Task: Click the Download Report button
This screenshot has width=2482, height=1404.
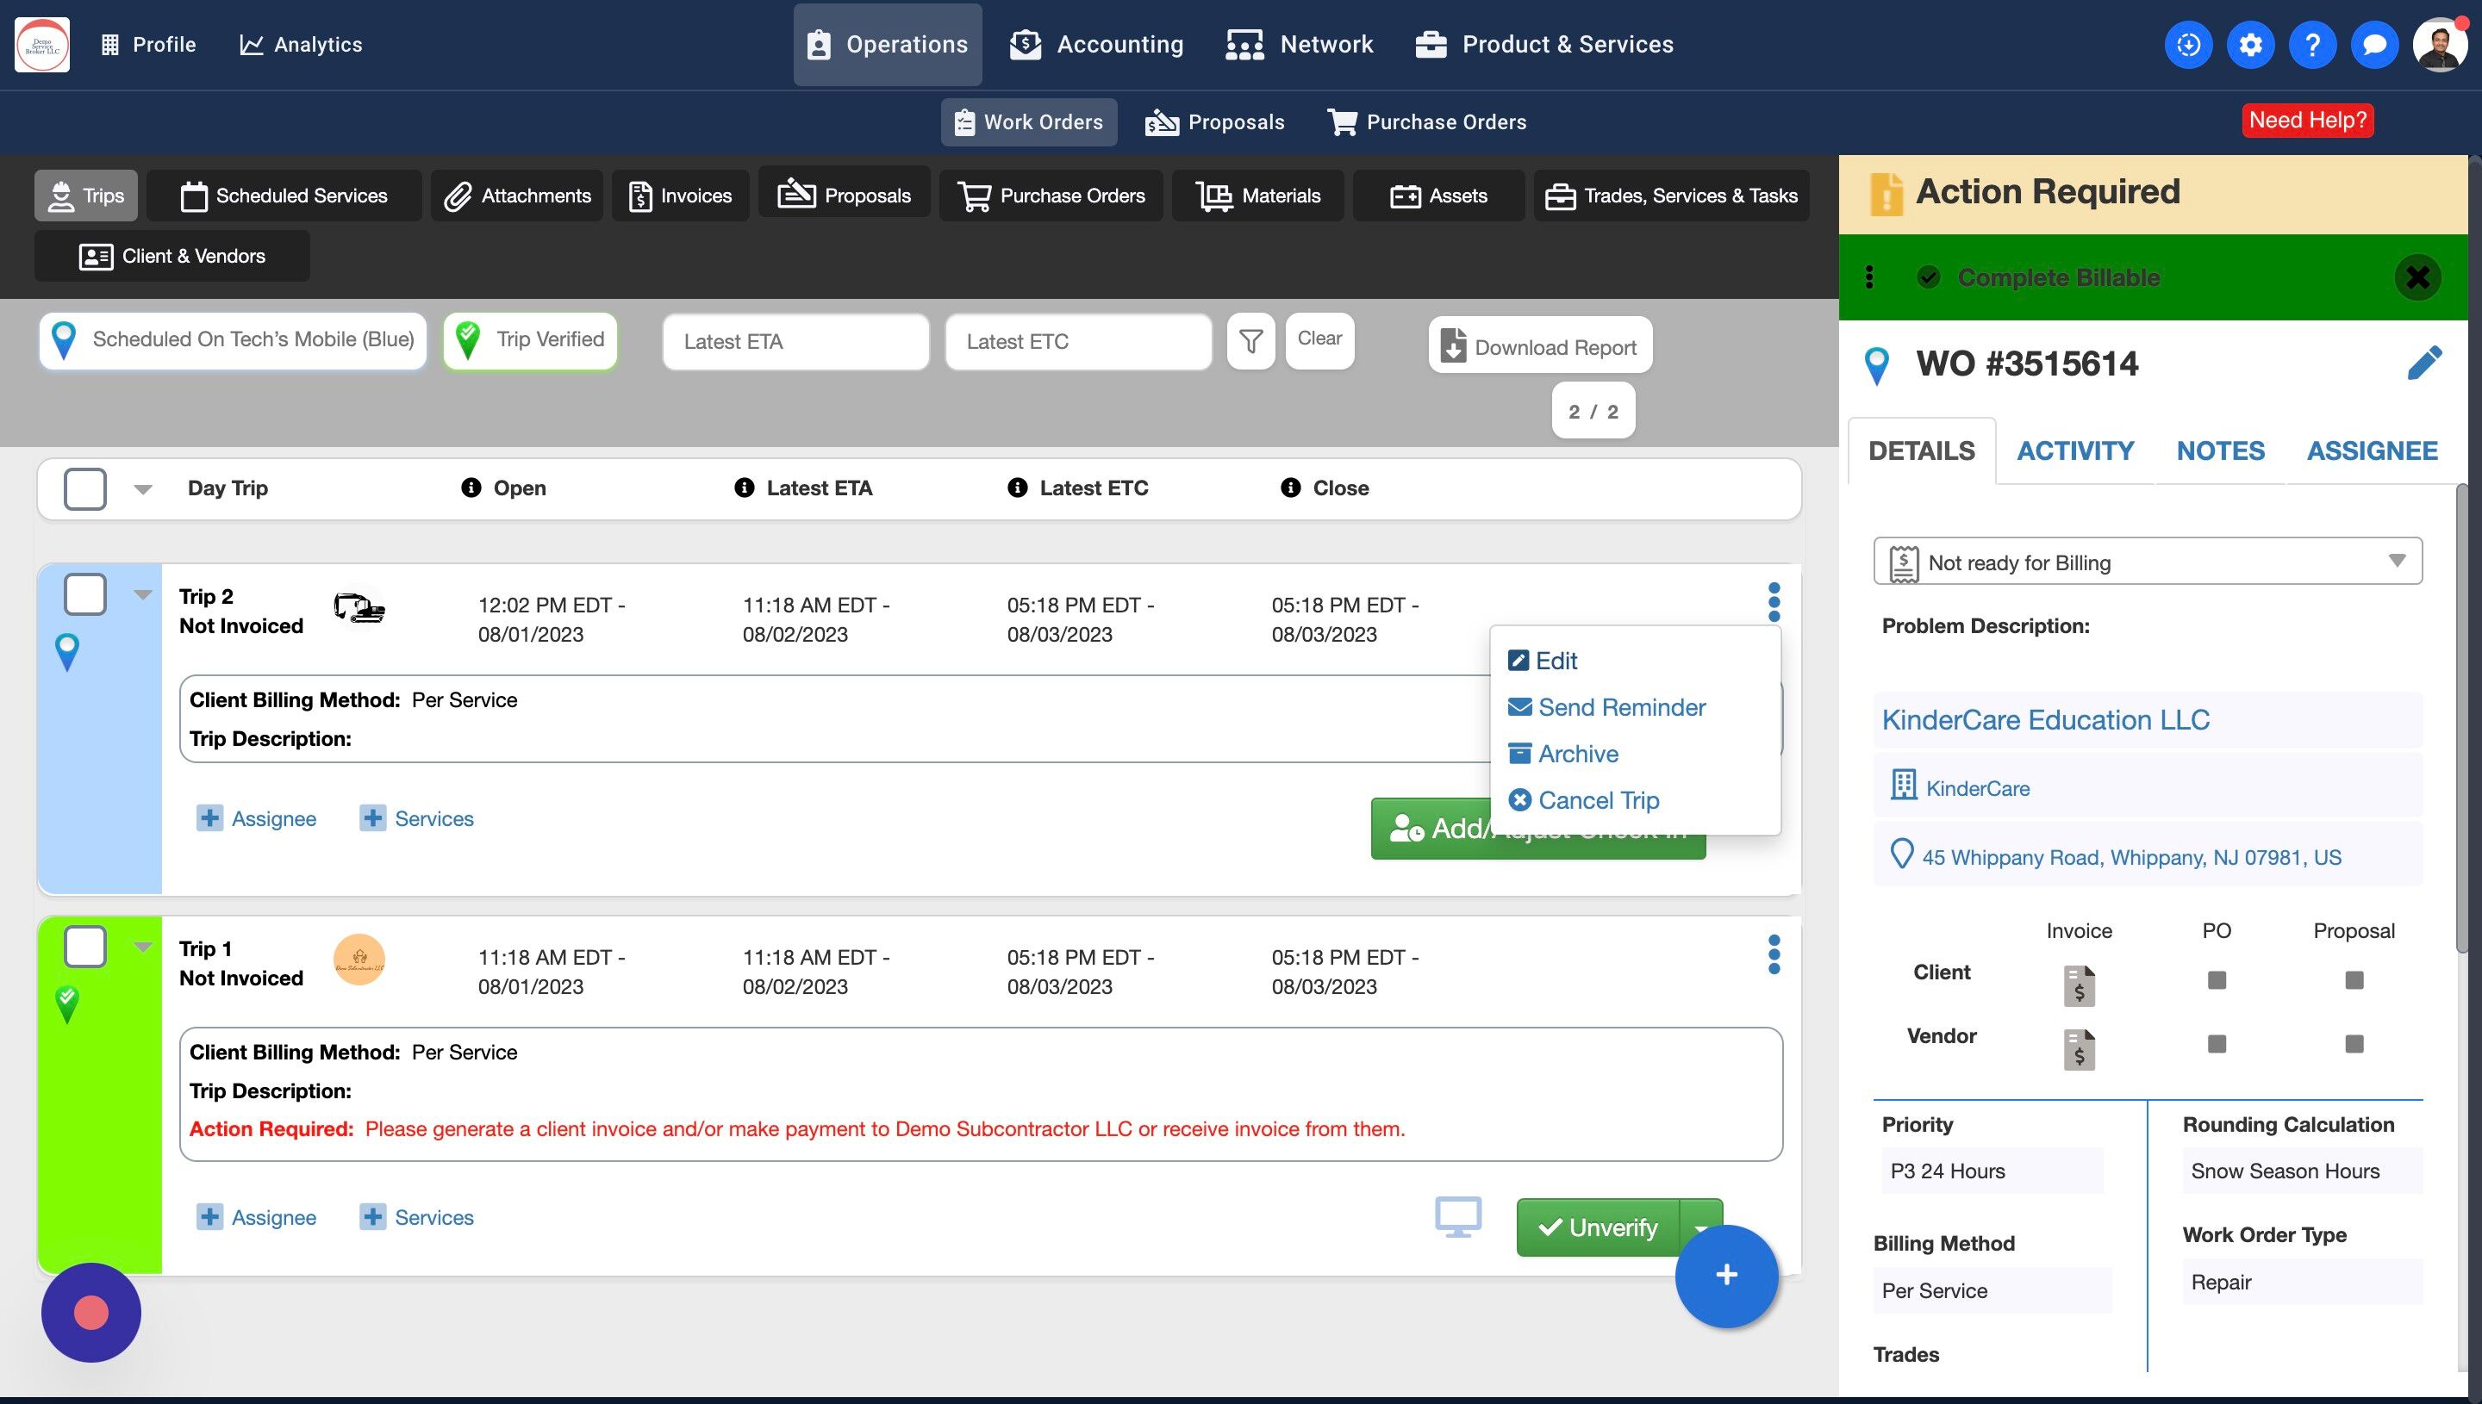Action: pyautogui.click(x=1539, y=346)
